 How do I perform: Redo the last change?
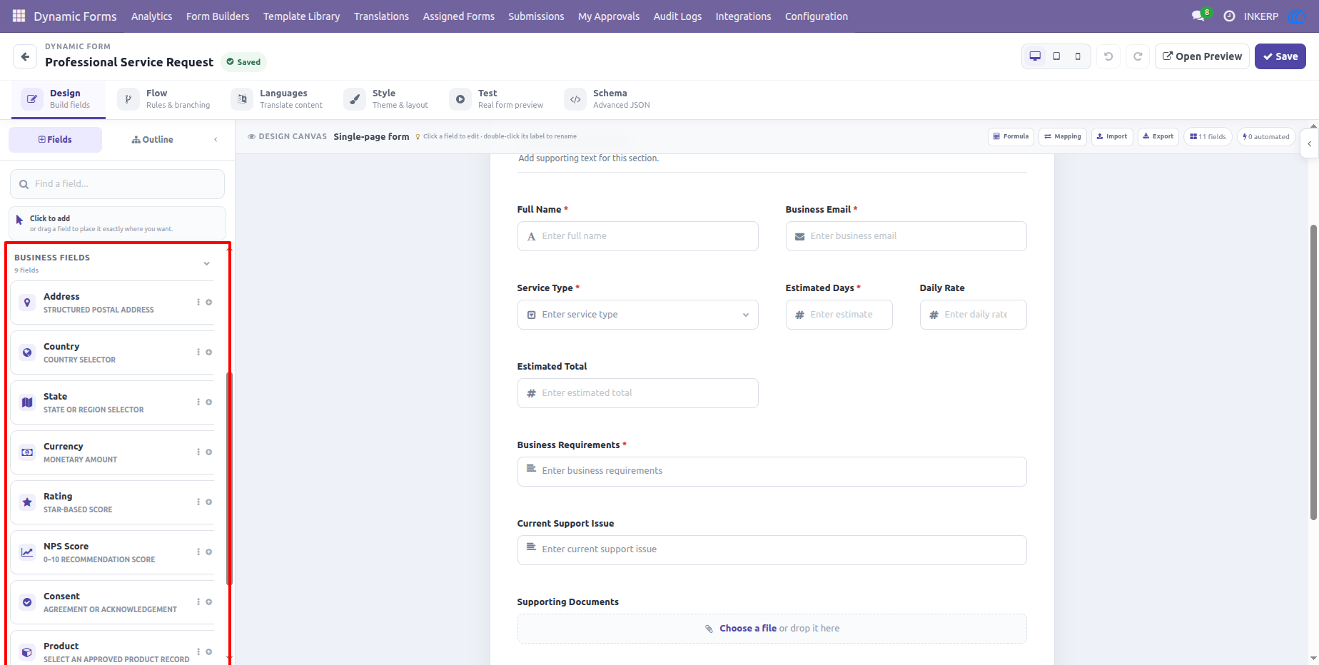coord(1138,56)
